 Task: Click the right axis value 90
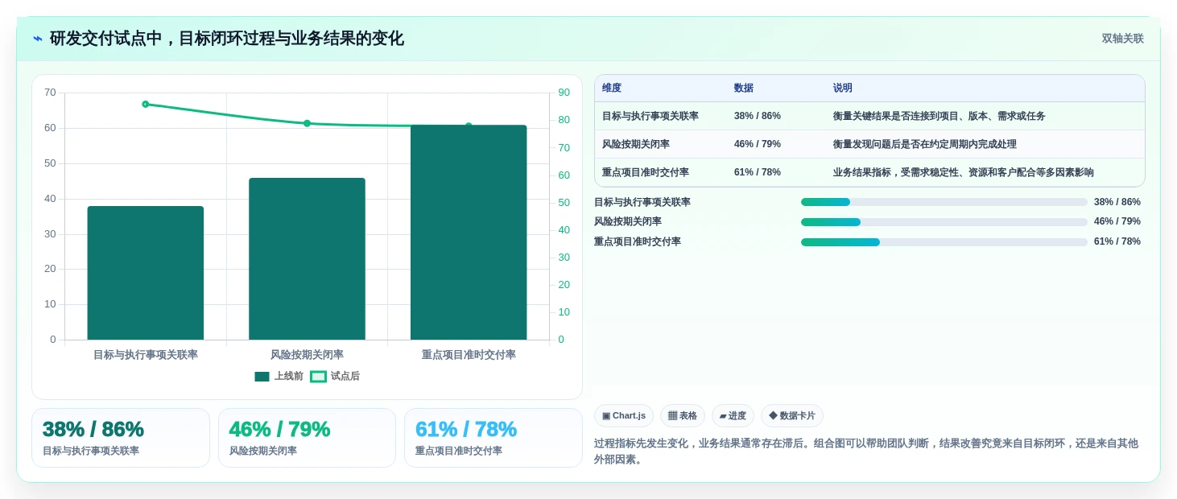pyautogui.click(x=564, y=93)
